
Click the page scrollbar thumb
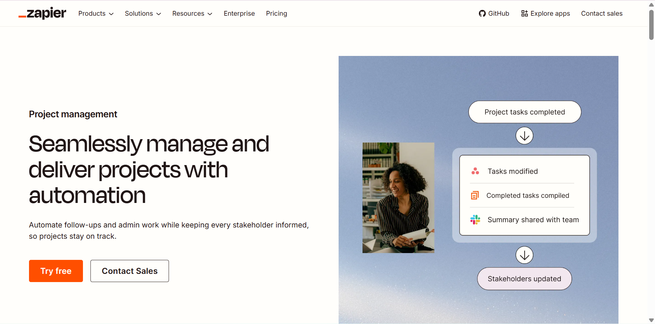(651, 25)
